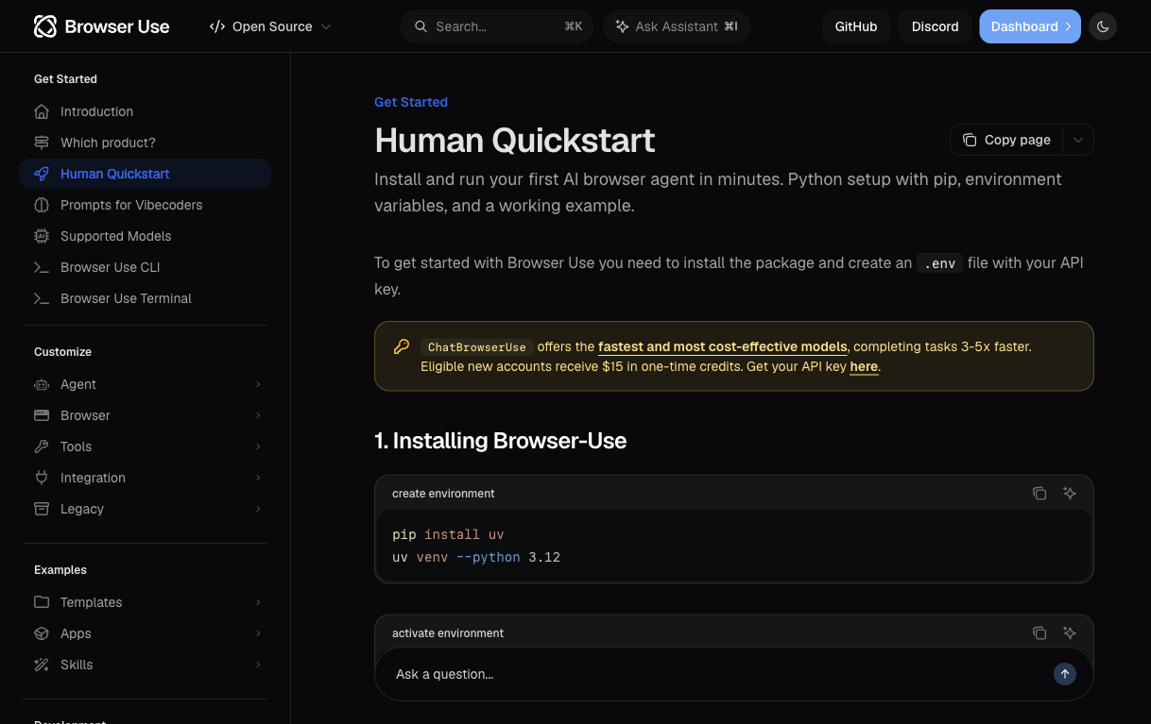The height and width of the screenshot is (724, 1151).
Task: Go to Which product? page
Action: 146,143
